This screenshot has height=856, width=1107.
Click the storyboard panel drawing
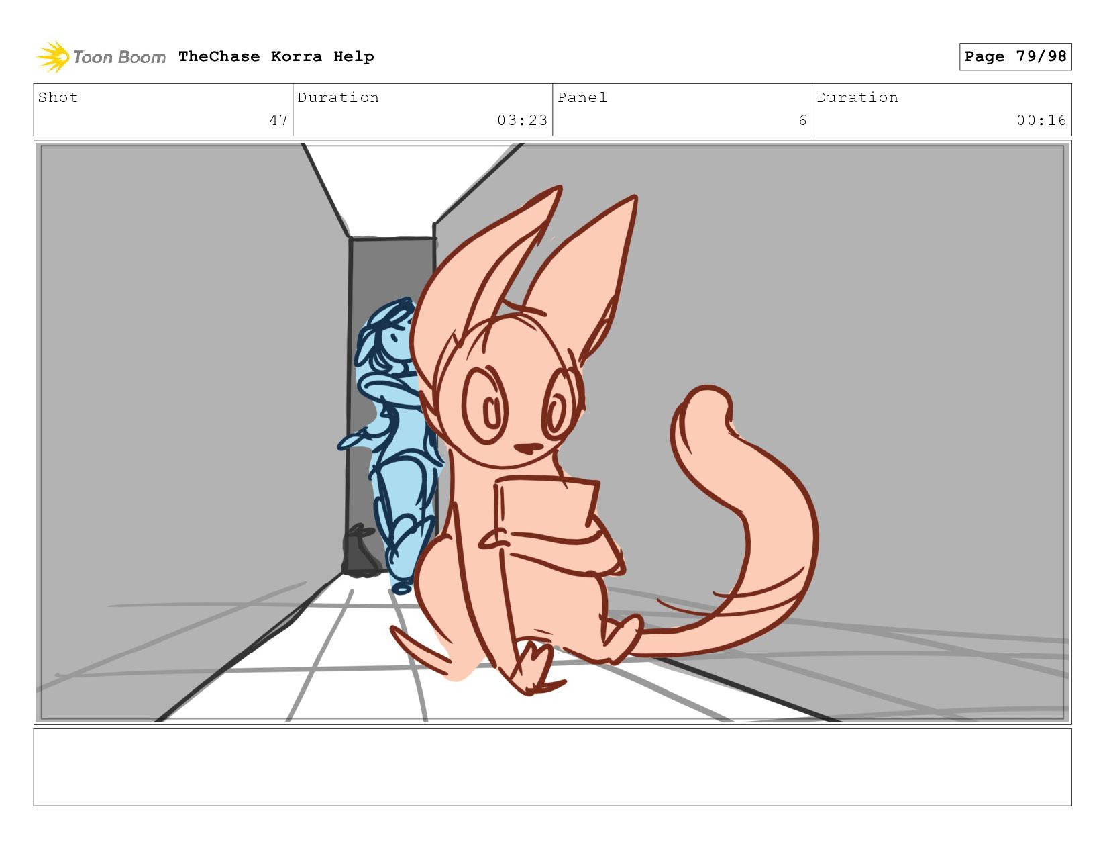point(552,432)
